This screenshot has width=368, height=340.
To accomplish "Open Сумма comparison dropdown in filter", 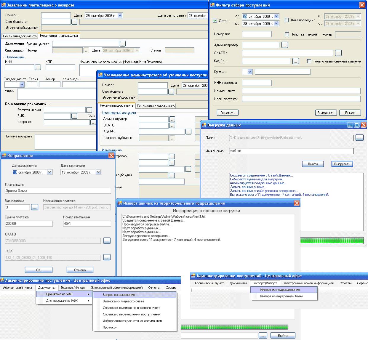I will (x=249, y=72).
